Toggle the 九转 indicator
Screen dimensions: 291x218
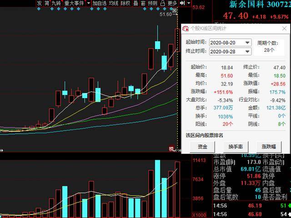click(56, 3)
